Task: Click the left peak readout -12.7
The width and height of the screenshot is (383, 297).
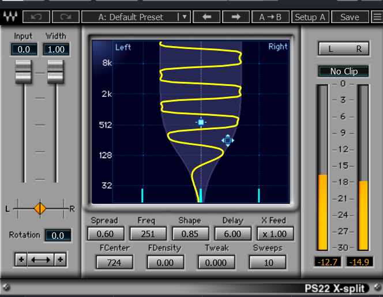Action: (327, 262)
